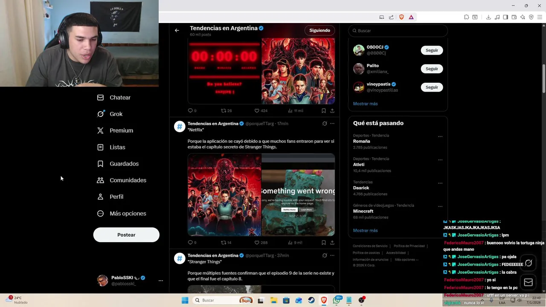Open Romaña trend options dots
This screenshot has height=307, width=546.
click(x=440, y=137)
